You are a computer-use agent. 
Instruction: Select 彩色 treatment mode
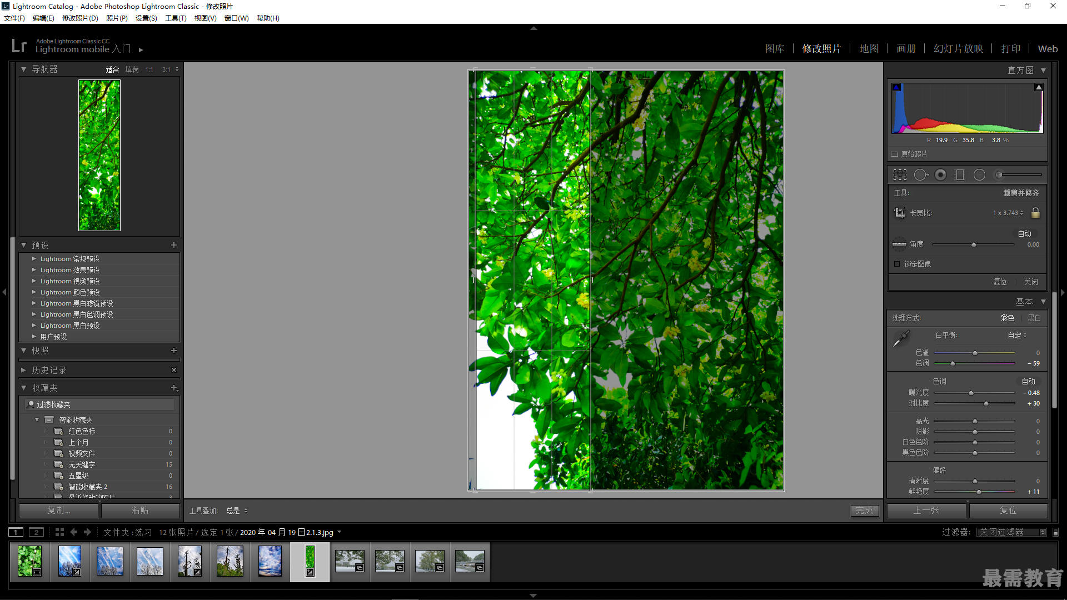click(1008, 318)
